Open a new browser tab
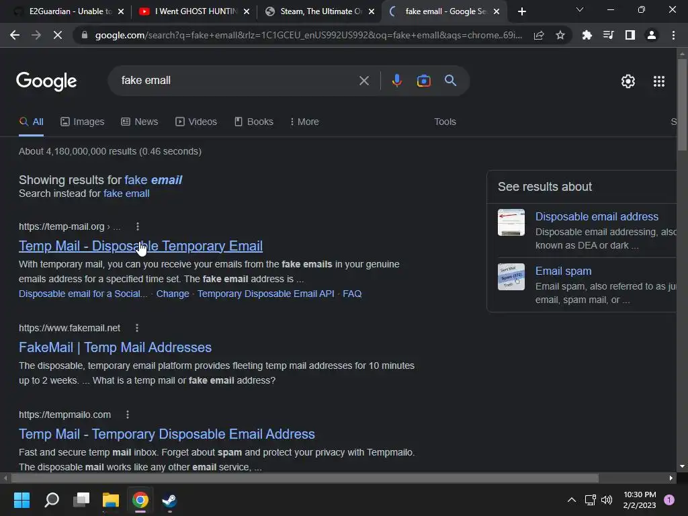The image size is (688, 516). (x=521, y=11)
